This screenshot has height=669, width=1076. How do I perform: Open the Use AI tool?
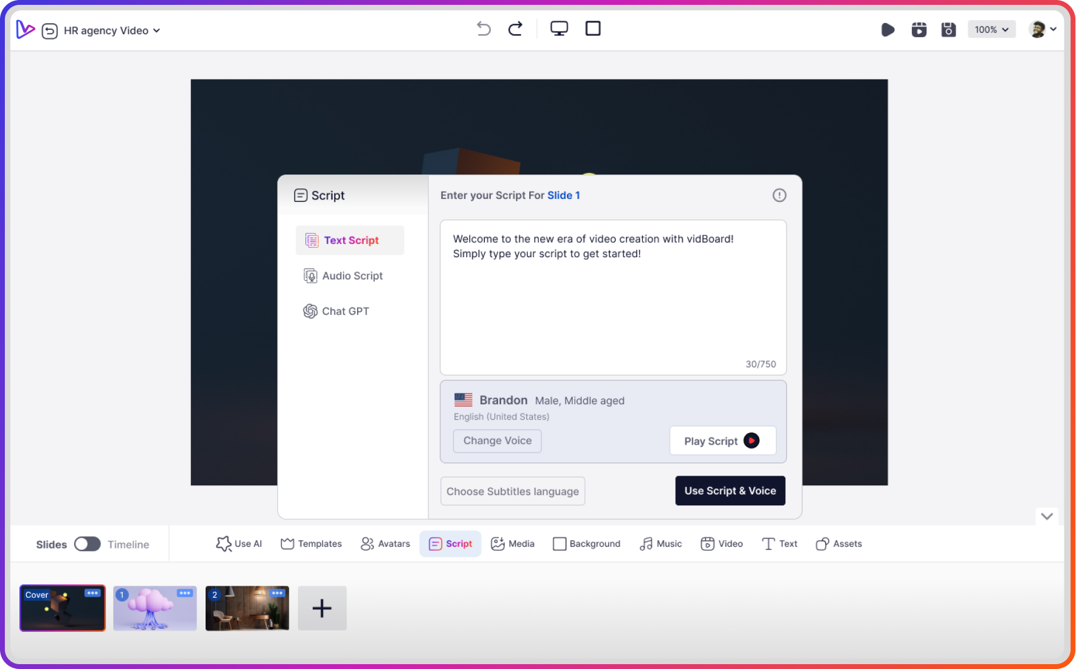tap(238, 543)
